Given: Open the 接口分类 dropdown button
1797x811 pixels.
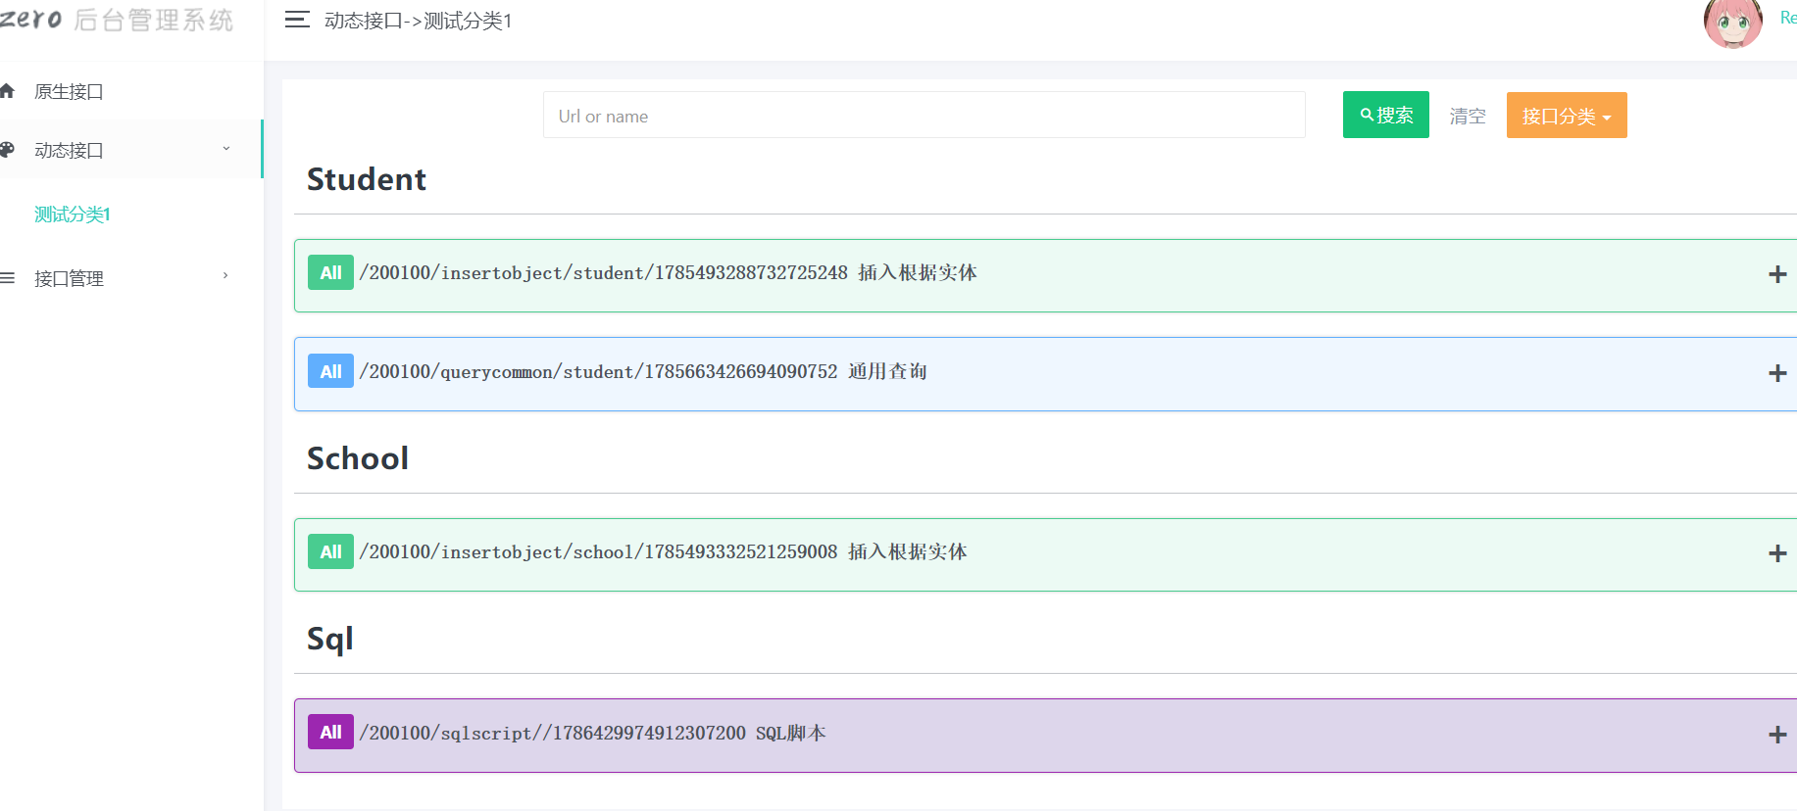Looking at the screenshot, I should 1567,116.
